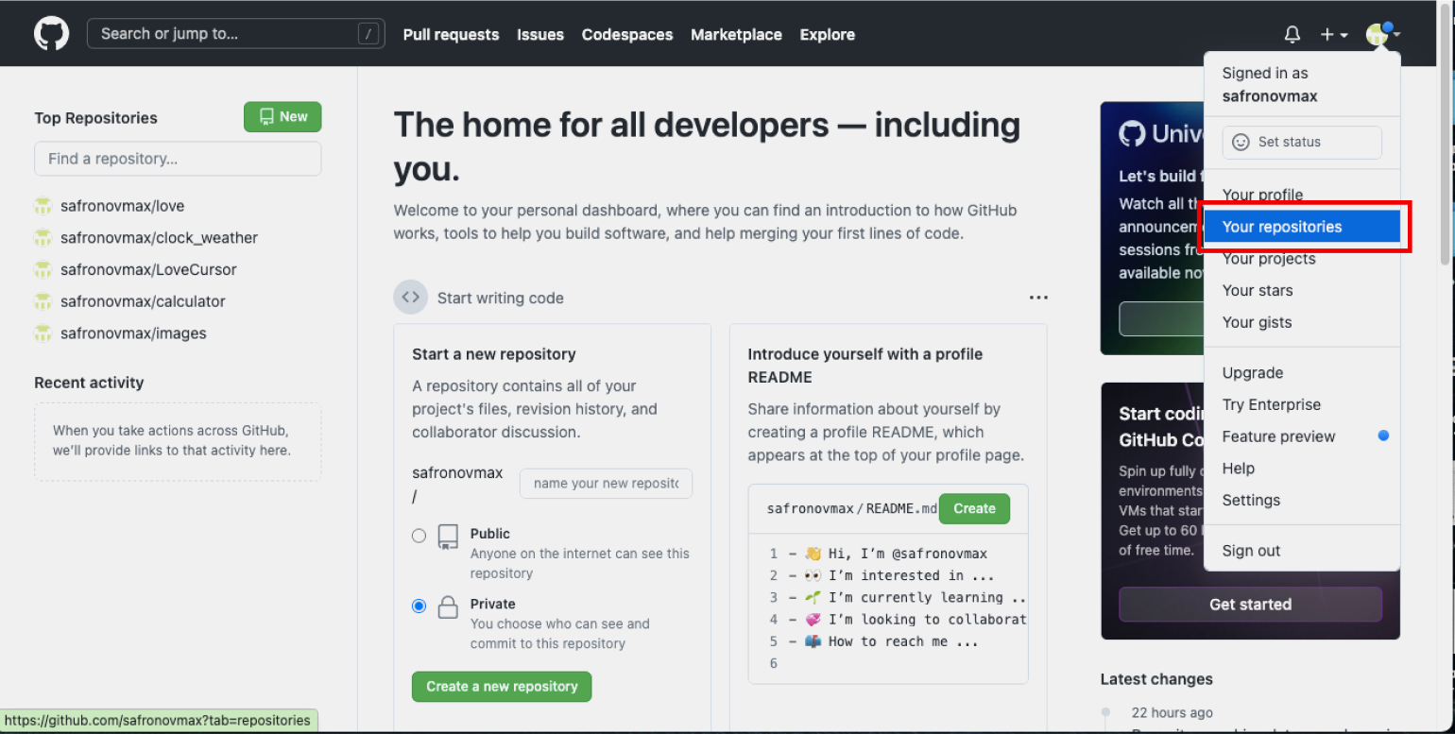The width and height of the screenshot is (1455, 734).
Task: Click the code brackets icon near Start writing code
Action: tap(410, 298)
